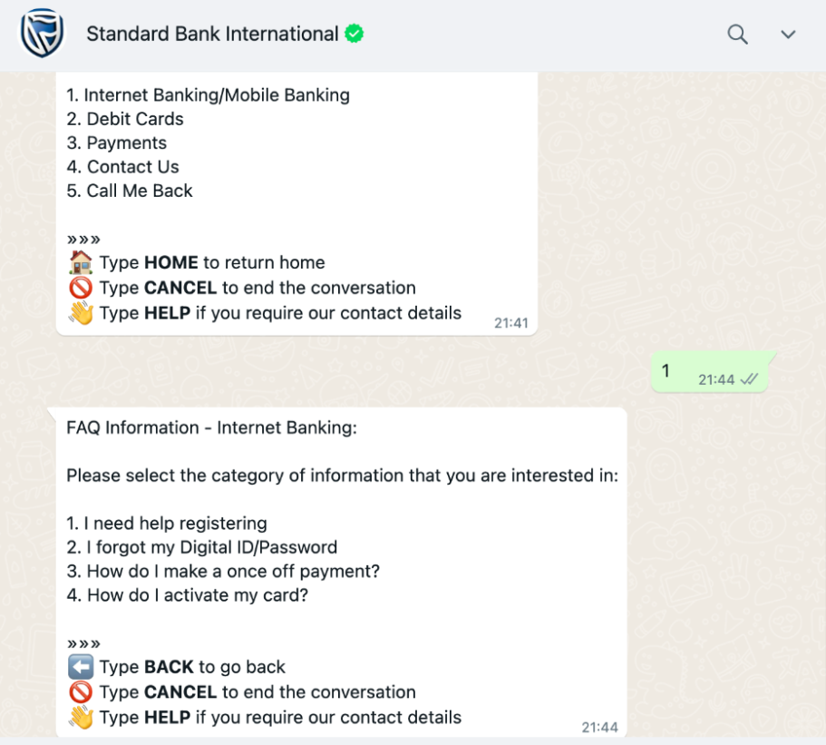Screen dimensions: 826x745
Task: Click the prohibited emoji in the 21:41 message
Action: pos(81,288)
